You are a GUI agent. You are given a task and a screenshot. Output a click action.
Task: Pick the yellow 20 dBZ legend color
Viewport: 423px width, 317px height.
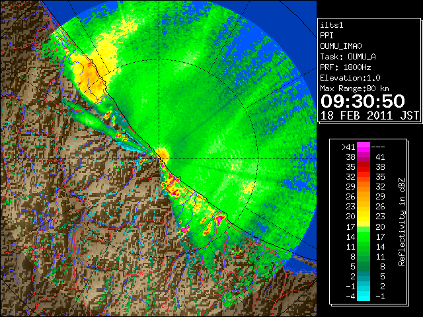[x=364, y=217]
